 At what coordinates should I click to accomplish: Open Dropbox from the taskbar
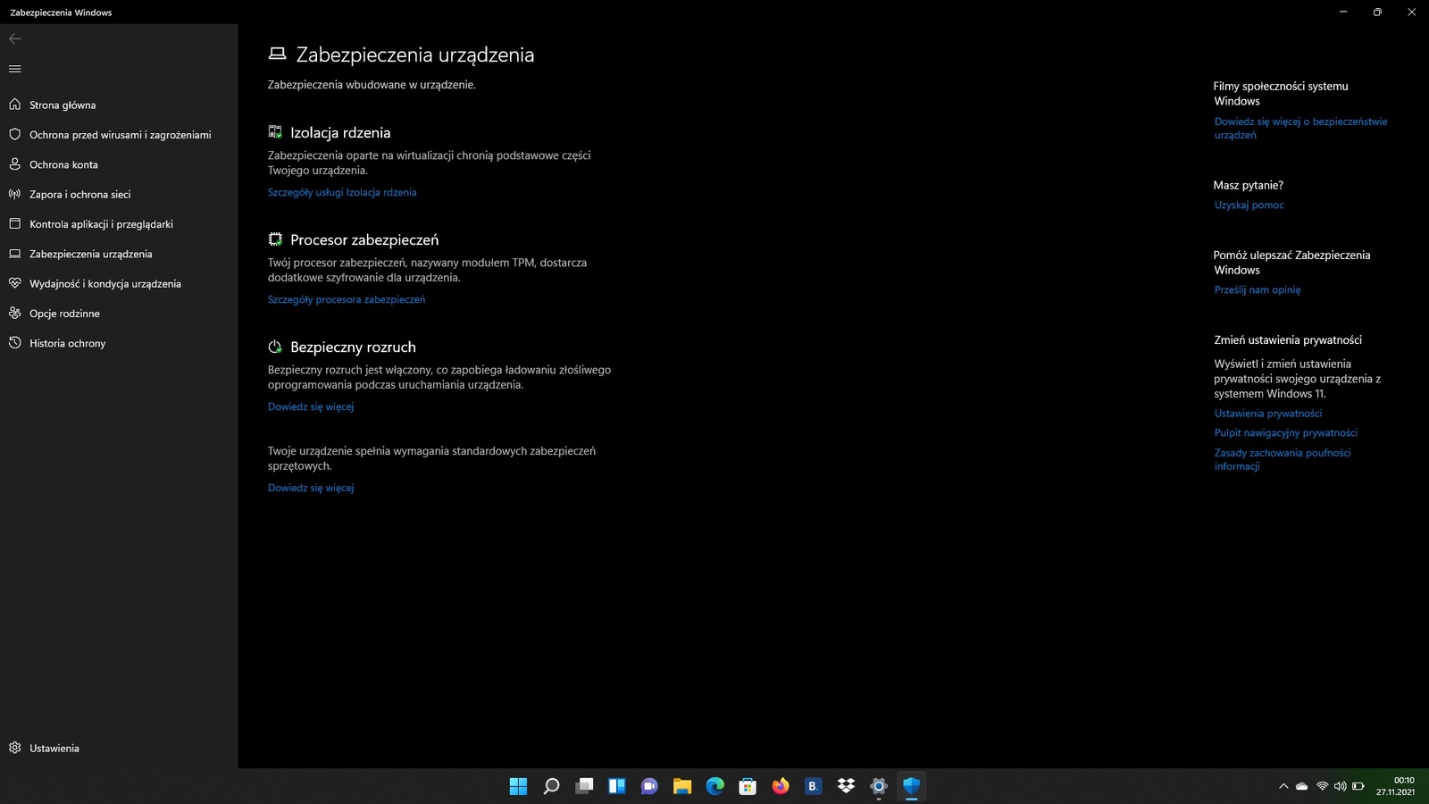pyautogui.click(x=845, y=787)
